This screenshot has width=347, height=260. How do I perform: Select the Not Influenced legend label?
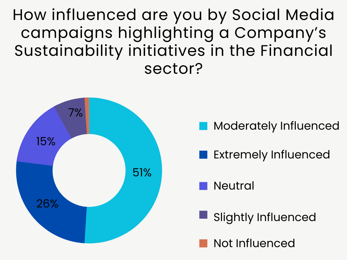[x=254, y=243]
